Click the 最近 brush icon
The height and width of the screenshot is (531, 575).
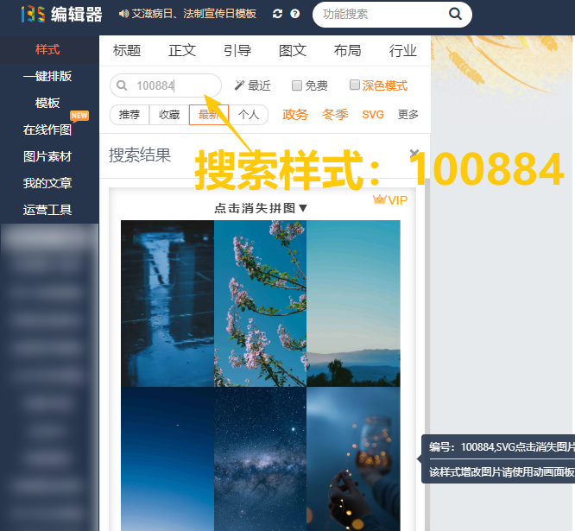click(x=239, y=85)
